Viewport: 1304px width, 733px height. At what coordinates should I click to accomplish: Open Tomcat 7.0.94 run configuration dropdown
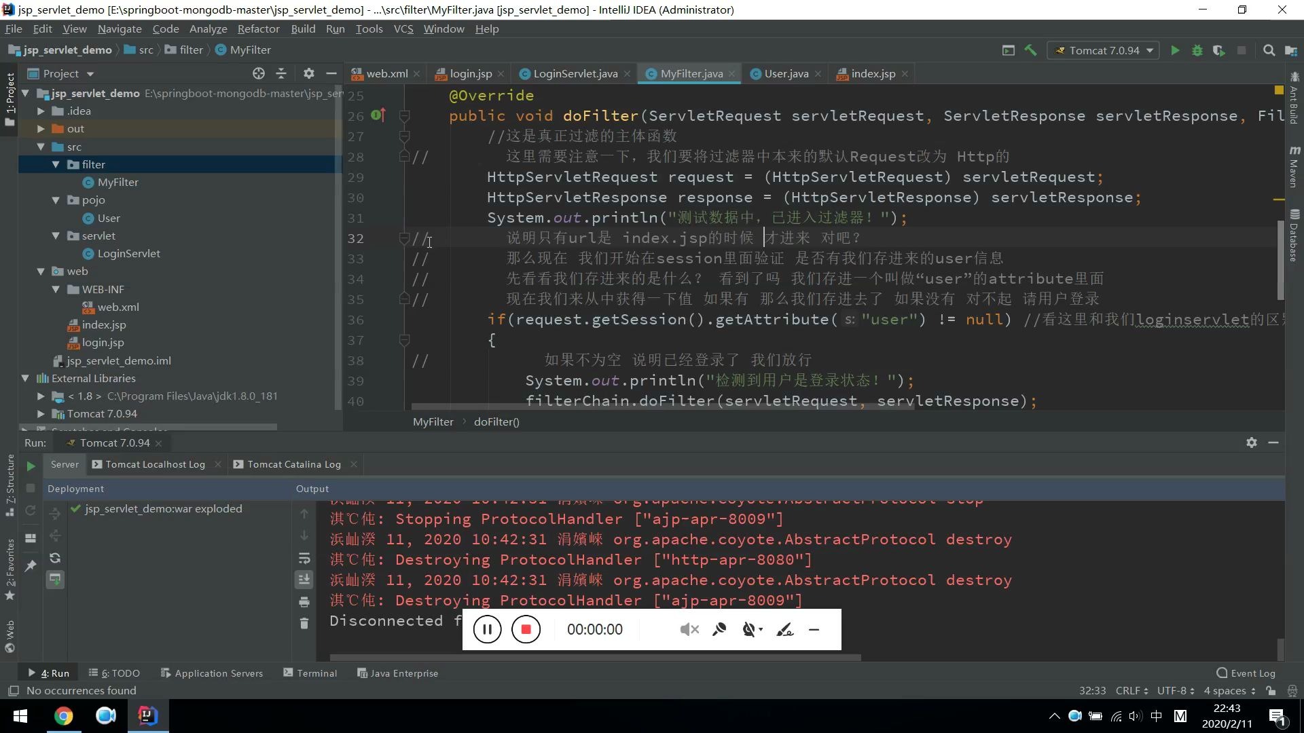click(1105, 50)
